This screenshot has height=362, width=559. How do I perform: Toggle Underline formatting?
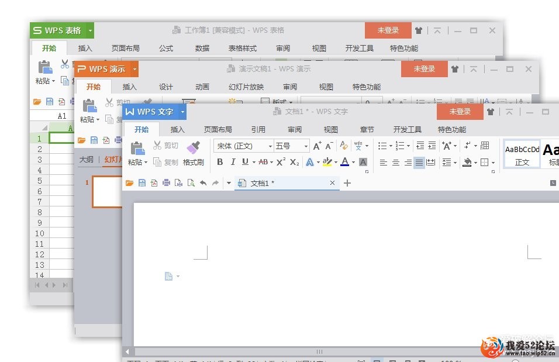point(245,162)
